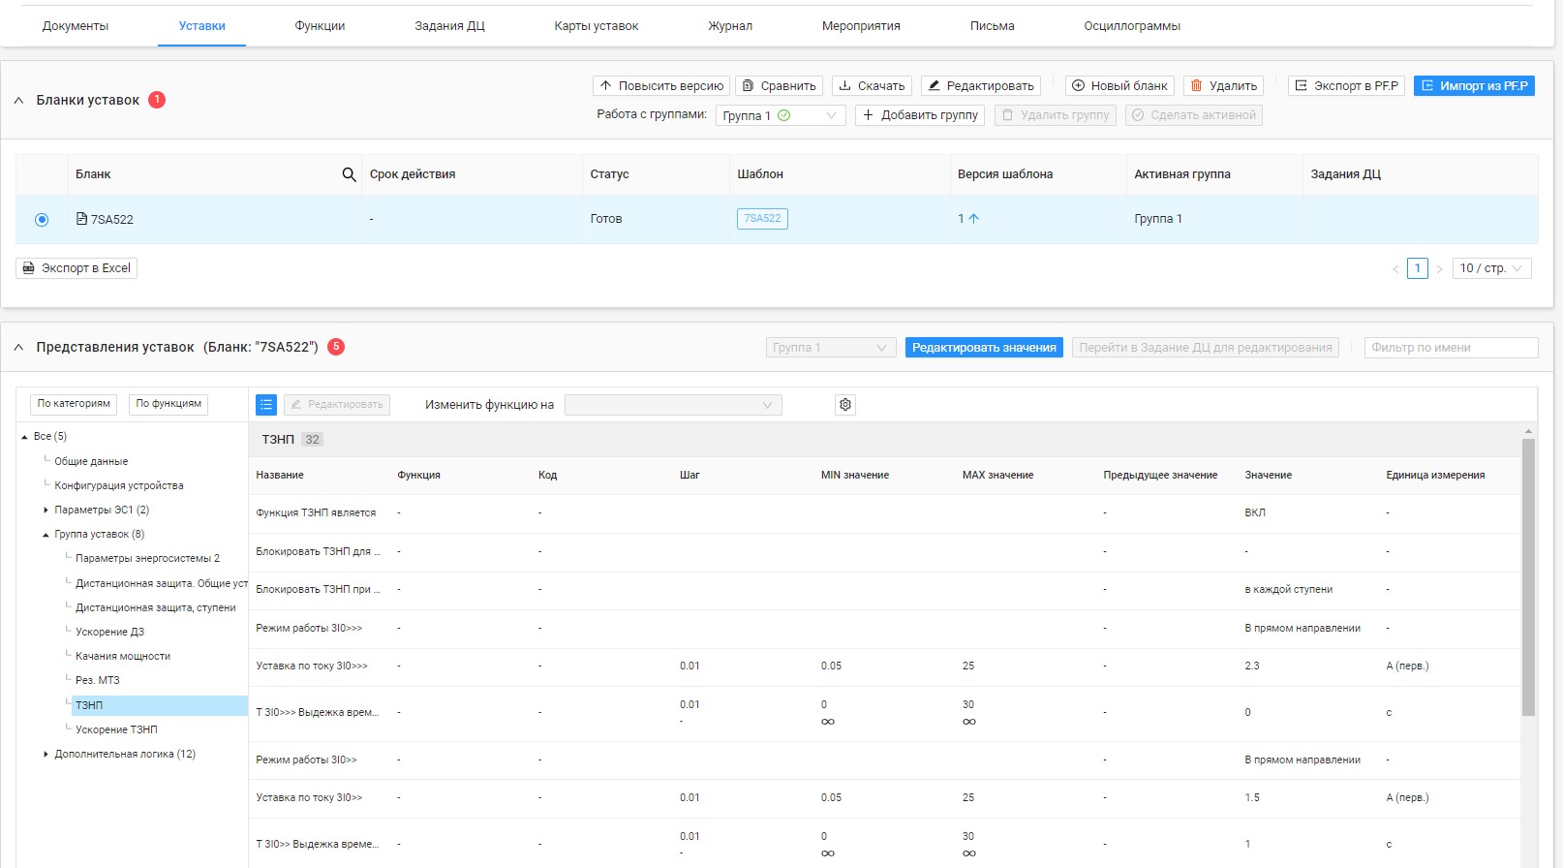Image resolution: width=1563 pixels, height=868 pixels.
Task: Open the Осциллограммы tab
Action: point(1132,26)
